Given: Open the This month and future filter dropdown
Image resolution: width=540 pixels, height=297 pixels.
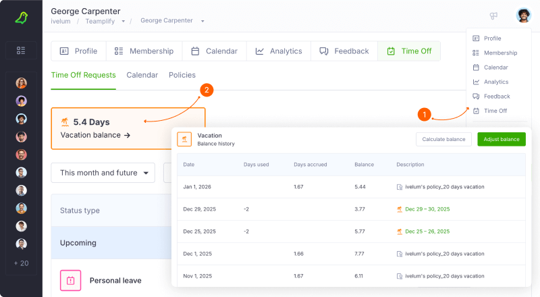Looking at the screenshot, I should 103,173.
